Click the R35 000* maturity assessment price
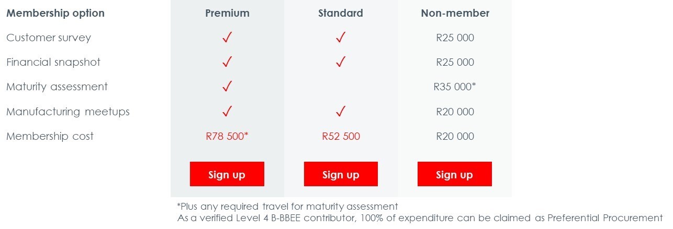 coord(455,87)
